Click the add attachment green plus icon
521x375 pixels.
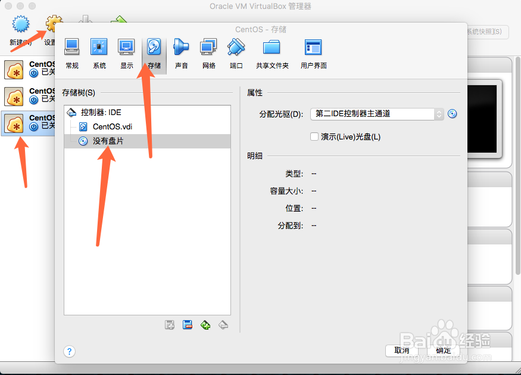pyautogui.click(x=205, y=325)
